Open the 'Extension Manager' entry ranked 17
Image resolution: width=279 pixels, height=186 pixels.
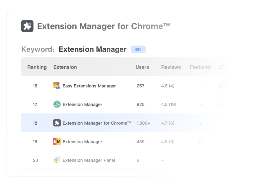coord(82,104)
